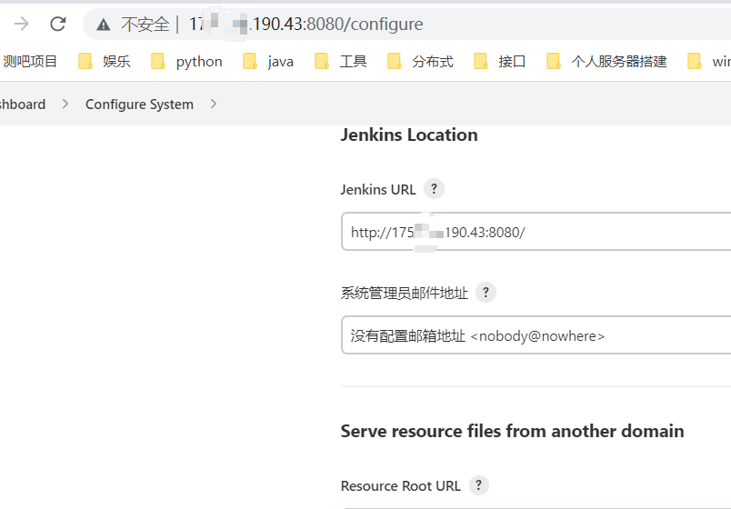Screen dimensions: 731x509
Task: Click the 不安全 security label
Action: pos(145,25)
